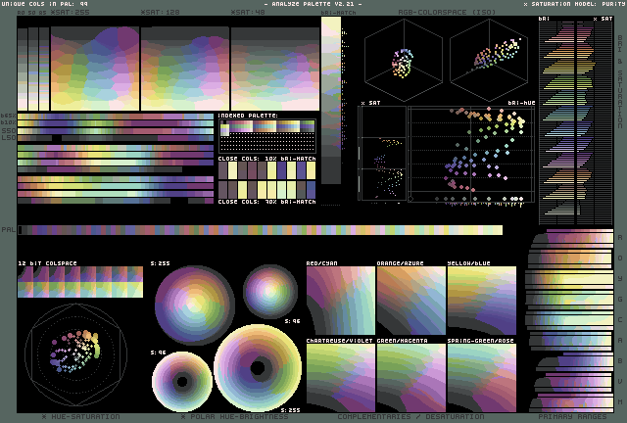Select the Green/Magenta gradient panel

click(x=410, y=377)
